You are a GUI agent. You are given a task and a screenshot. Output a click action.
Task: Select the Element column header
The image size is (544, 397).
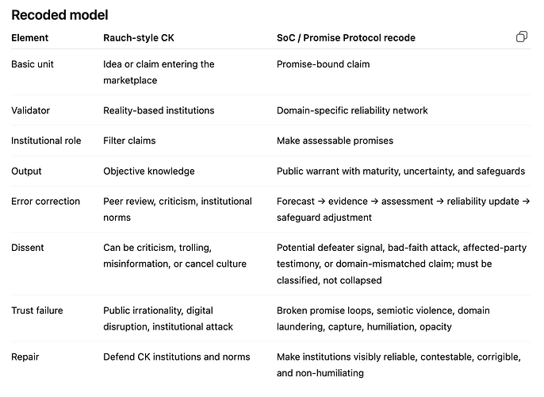pyautogui.click(x=30, y=37)
